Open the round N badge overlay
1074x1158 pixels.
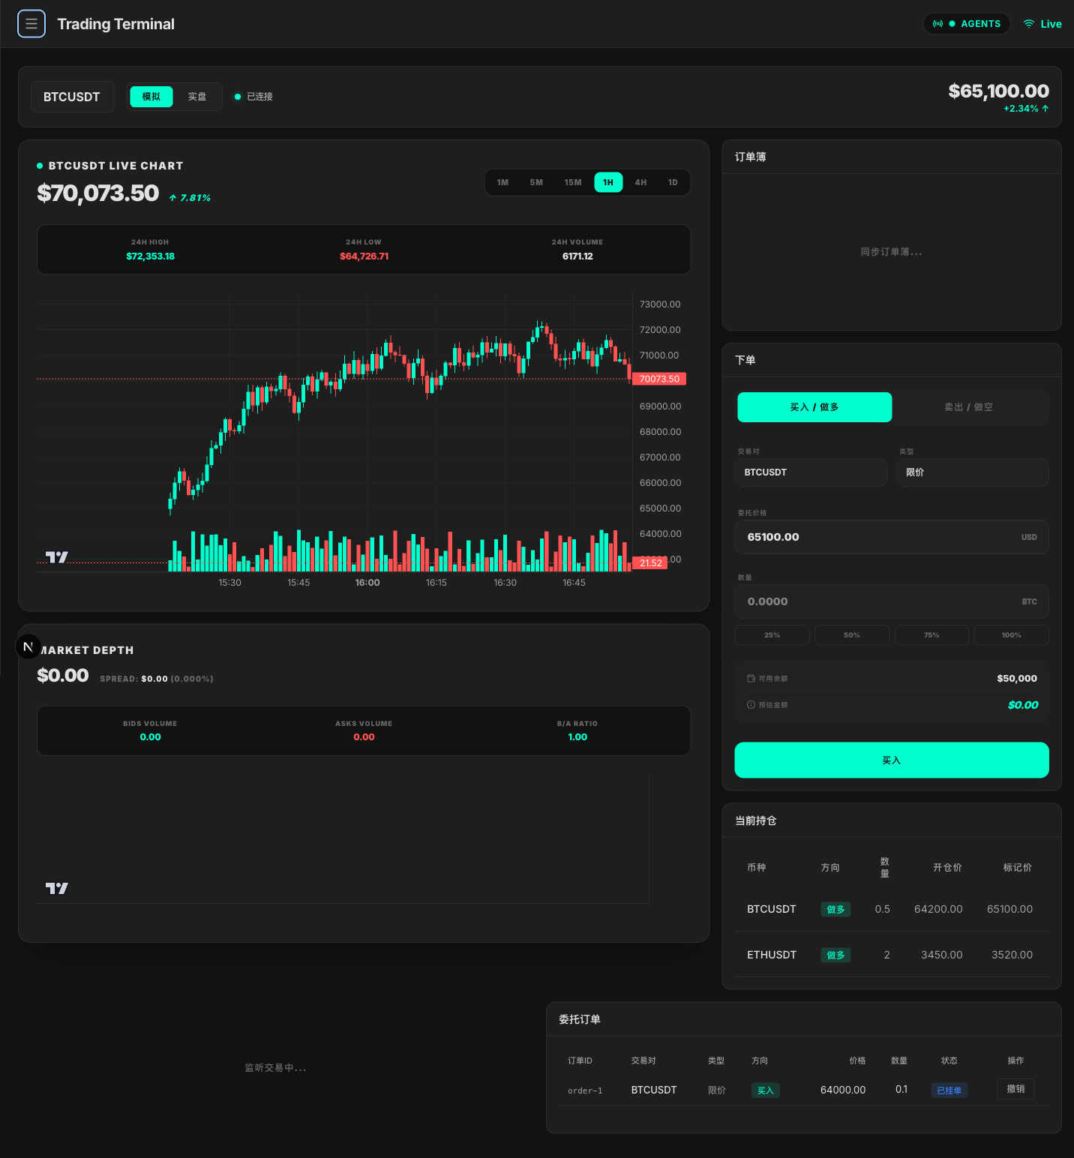click(x=28, y=646)
